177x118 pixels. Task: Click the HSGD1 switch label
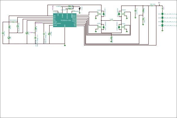pyautogui.click(x=99, y=10)
